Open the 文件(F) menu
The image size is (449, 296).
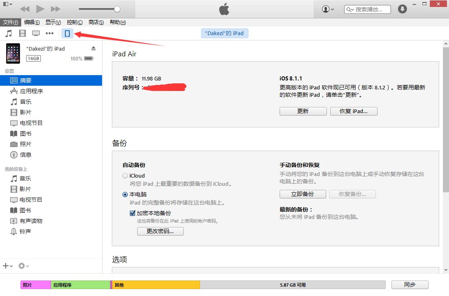point(11,22)
